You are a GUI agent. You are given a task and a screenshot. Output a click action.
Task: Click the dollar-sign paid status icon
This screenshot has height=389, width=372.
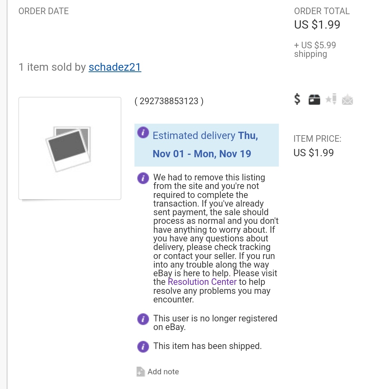[x=297, y=99]
